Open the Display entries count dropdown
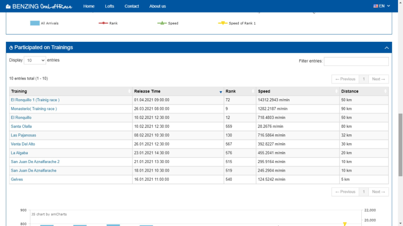 (x=35, y=60)
